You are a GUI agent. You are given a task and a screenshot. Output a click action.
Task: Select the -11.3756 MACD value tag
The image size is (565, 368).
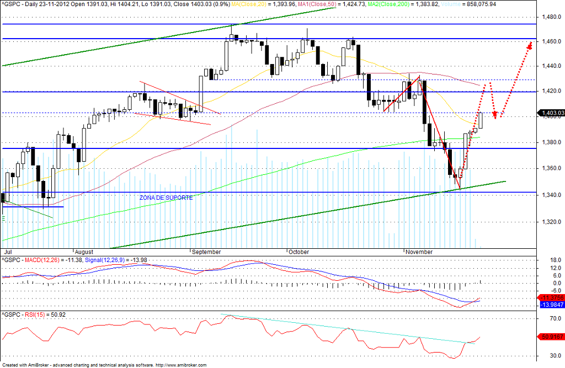point(551,298)
